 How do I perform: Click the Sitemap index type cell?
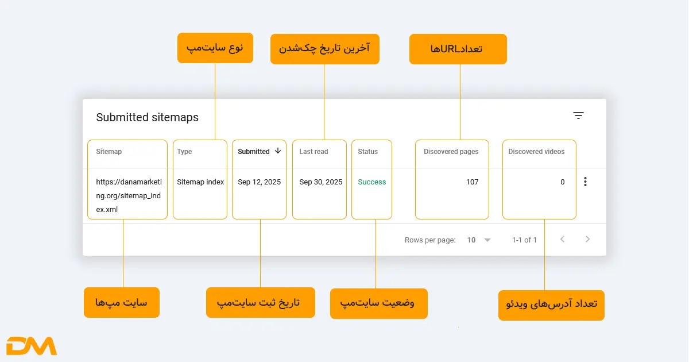[200, 182]
